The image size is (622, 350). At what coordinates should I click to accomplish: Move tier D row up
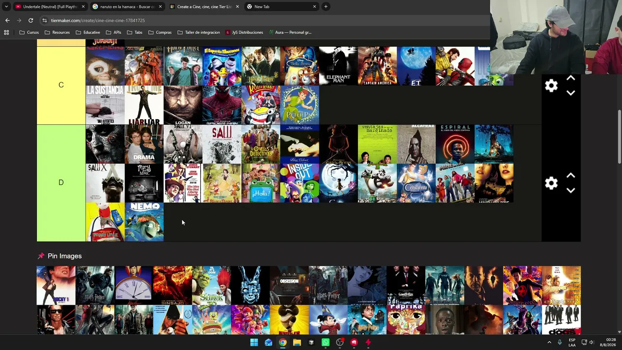570,175
